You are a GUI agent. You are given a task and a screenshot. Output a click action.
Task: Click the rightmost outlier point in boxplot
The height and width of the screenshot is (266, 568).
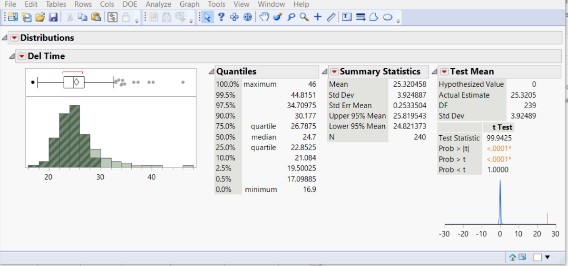[183, 82]
